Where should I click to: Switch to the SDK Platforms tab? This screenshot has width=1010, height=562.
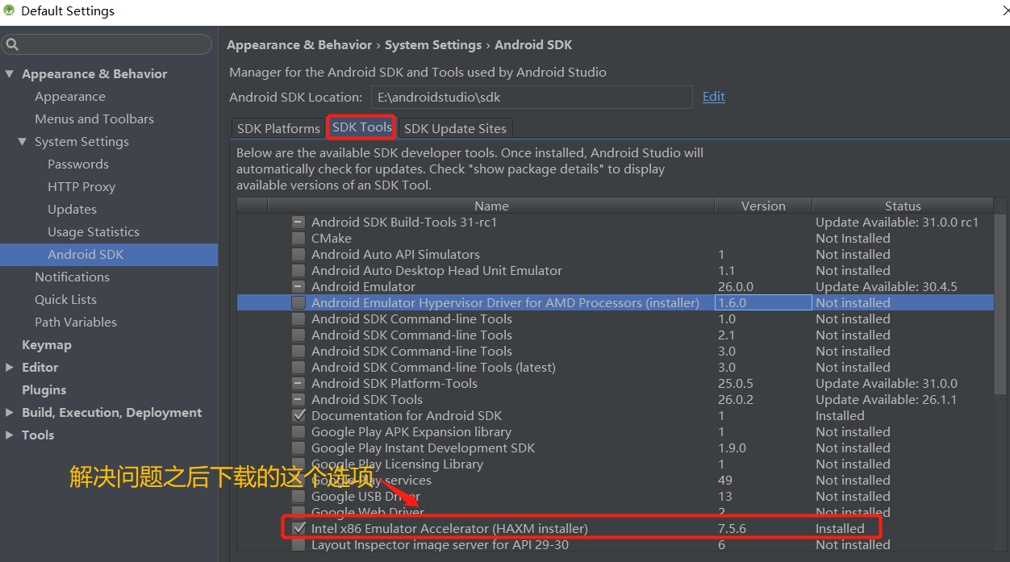point(278,127)
